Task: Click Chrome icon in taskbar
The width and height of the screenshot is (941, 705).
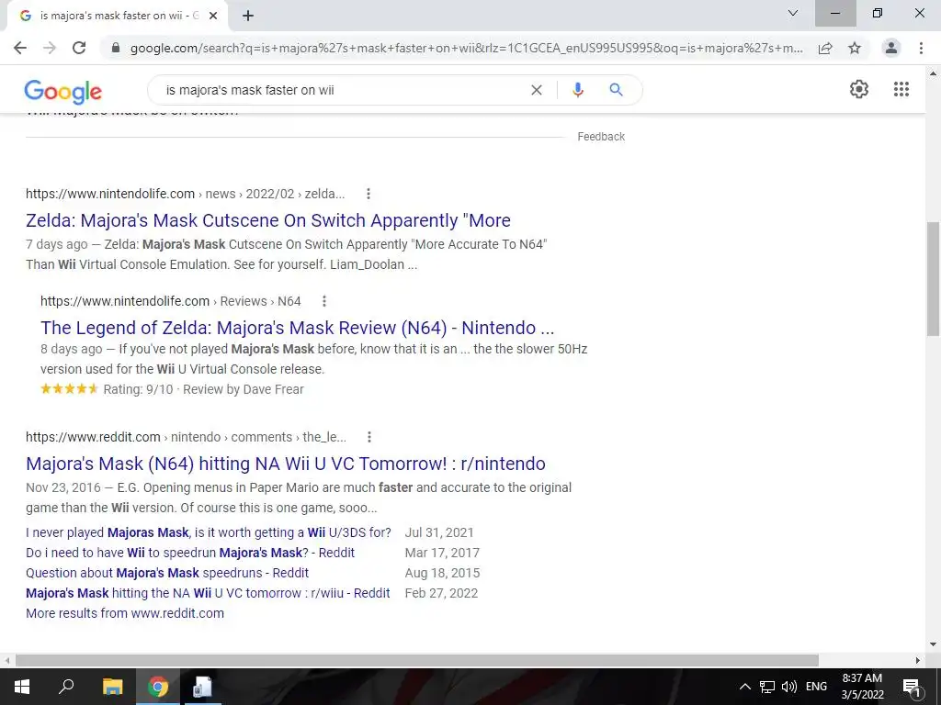Action: 158,687
